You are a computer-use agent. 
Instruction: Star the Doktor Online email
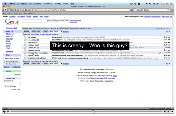[x=27, y=55]
